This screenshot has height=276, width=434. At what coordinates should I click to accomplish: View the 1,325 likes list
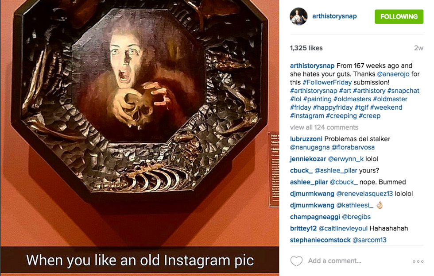click(x=306, y=48)
